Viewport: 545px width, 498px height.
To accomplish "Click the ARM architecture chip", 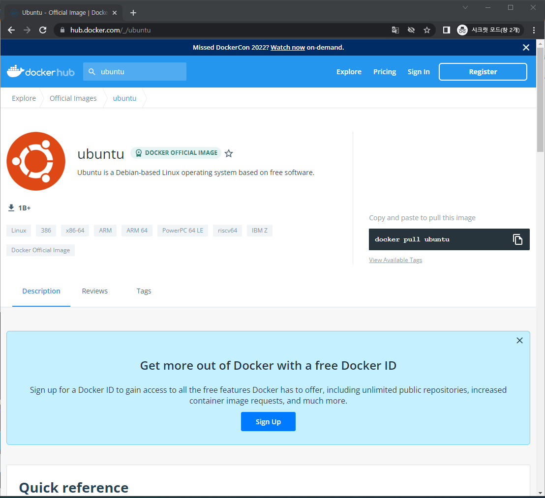I will point(105,230).
